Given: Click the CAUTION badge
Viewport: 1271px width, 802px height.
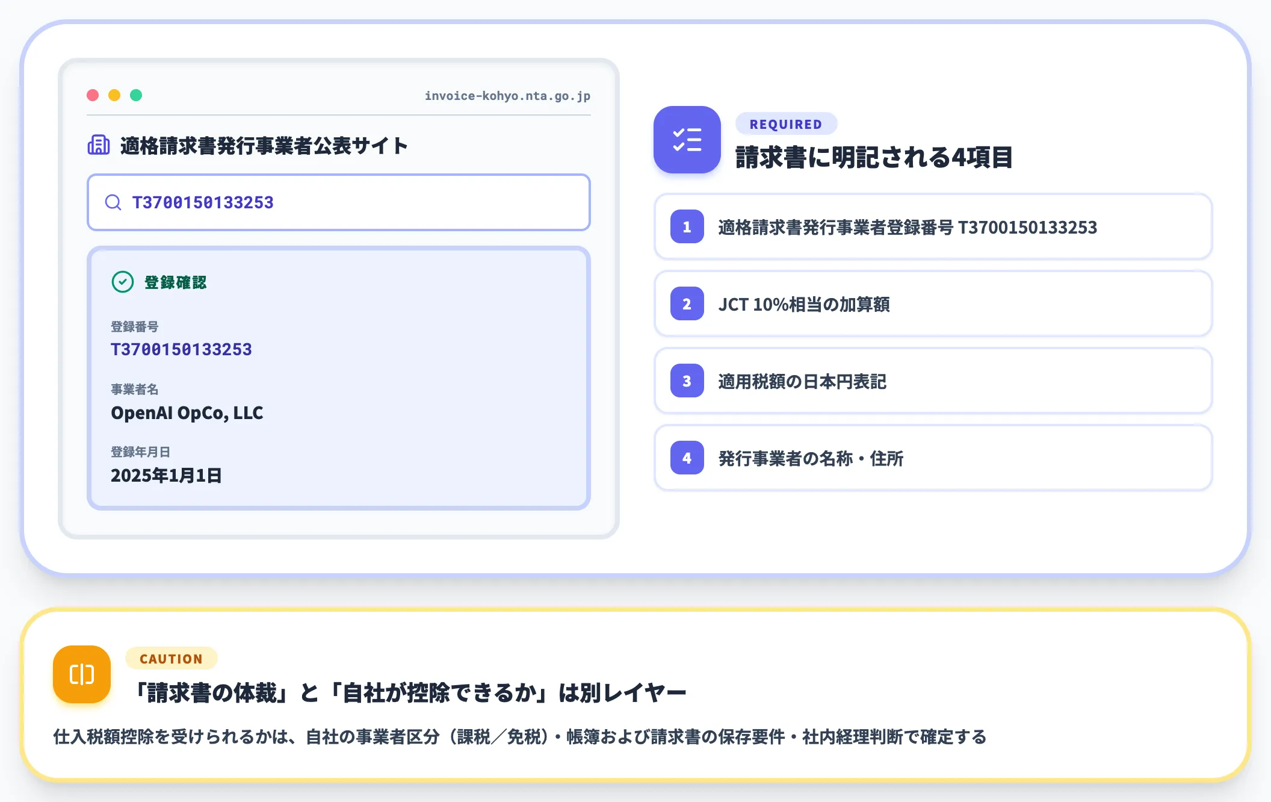Looking at the screenshot, I should point(172,659).
